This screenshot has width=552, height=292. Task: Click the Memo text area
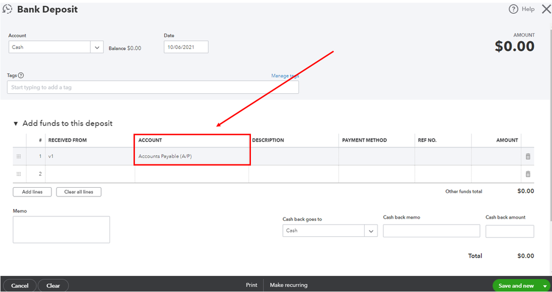point(61,229)
